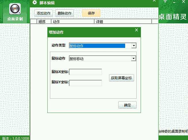
Task: Click the gear icon beside 脚本编辑
Action: click(x=35, y=2)
